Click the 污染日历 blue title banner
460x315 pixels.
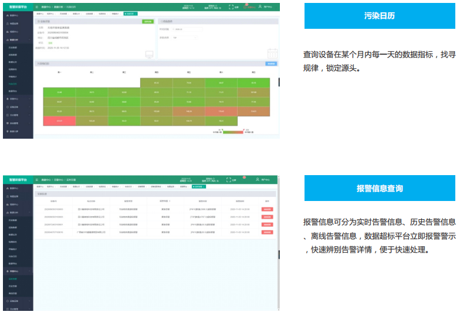pos(379,16)
